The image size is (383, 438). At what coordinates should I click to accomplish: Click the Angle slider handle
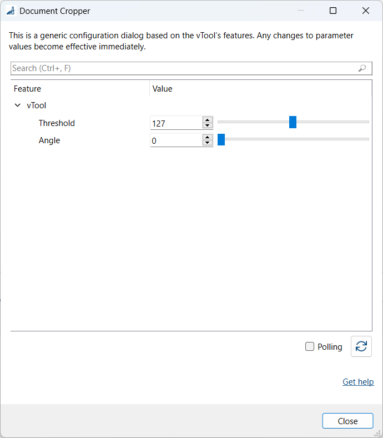(221, 139)
